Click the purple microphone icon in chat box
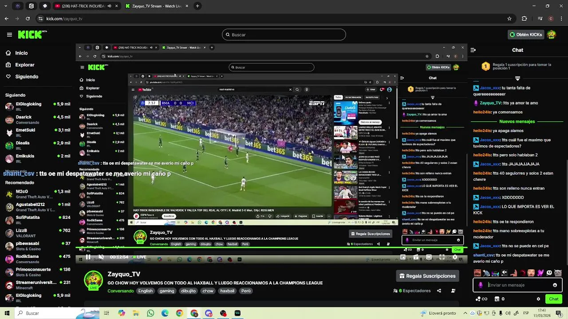Viewport: 568px width, 319px height. [x=481, y=285]
